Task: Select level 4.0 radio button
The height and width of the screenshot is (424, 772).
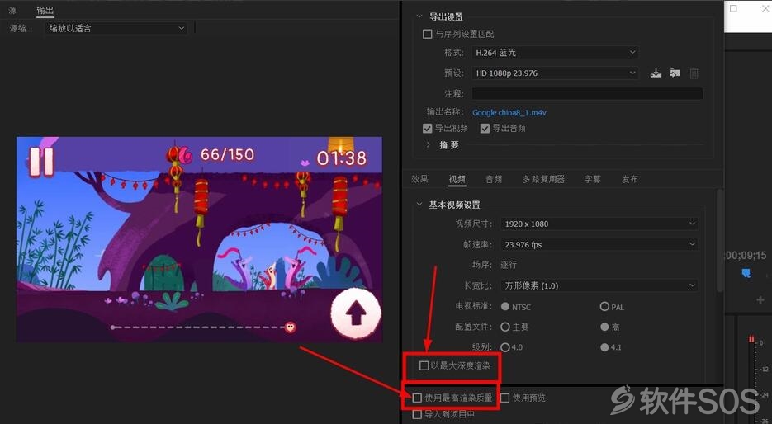Action: [x=505, y=346]
